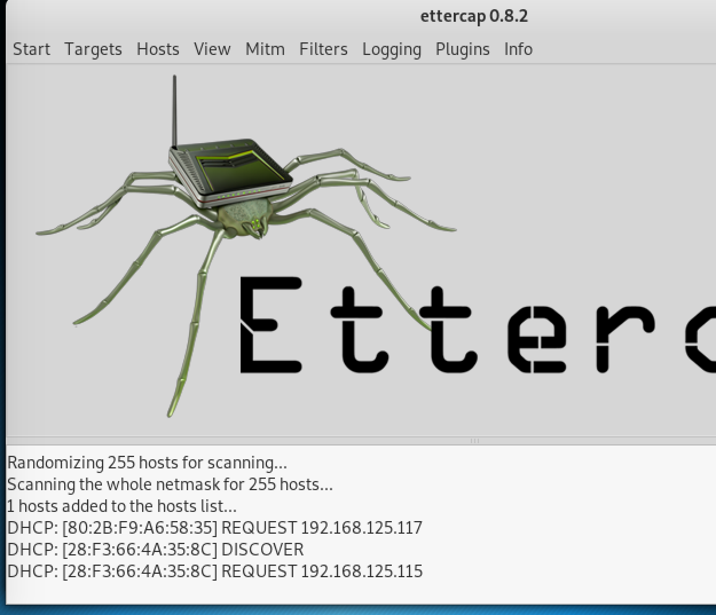Open the Hosts menu
Image resolution: width=716 pixels, height=615 pixels.
pyautogui.click(x=158, y=49)
